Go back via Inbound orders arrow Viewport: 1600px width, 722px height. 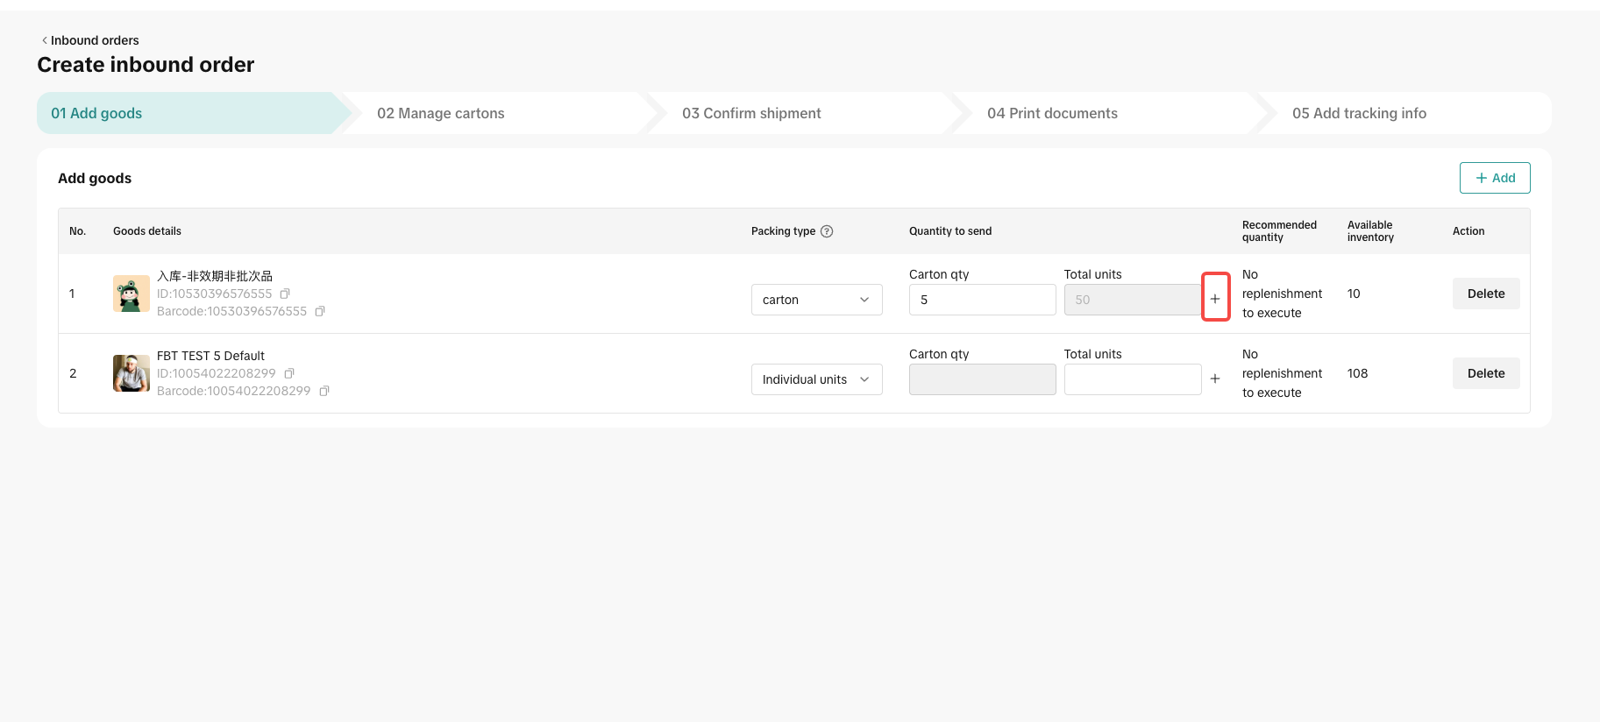(x=45, y=40)
